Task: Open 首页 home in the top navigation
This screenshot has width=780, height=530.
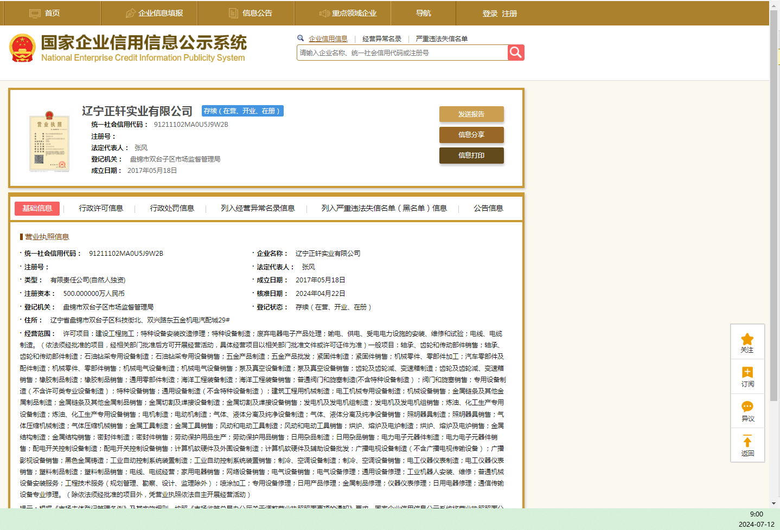Action: (x=45, y=13)
